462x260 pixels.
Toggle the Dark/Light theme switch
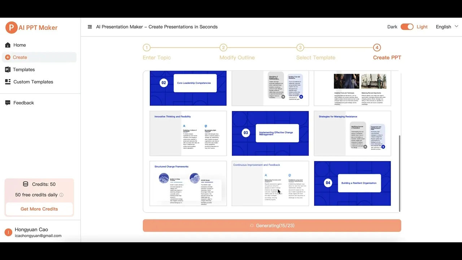(407, 27)
